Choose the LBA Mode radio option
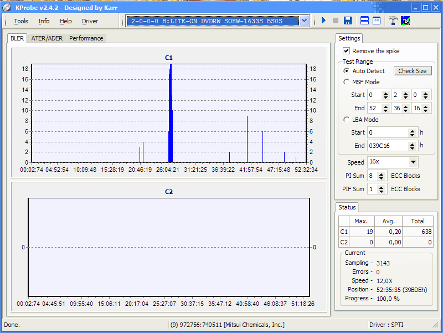Screen dimensions: 443x333 [x=347, y=120]
